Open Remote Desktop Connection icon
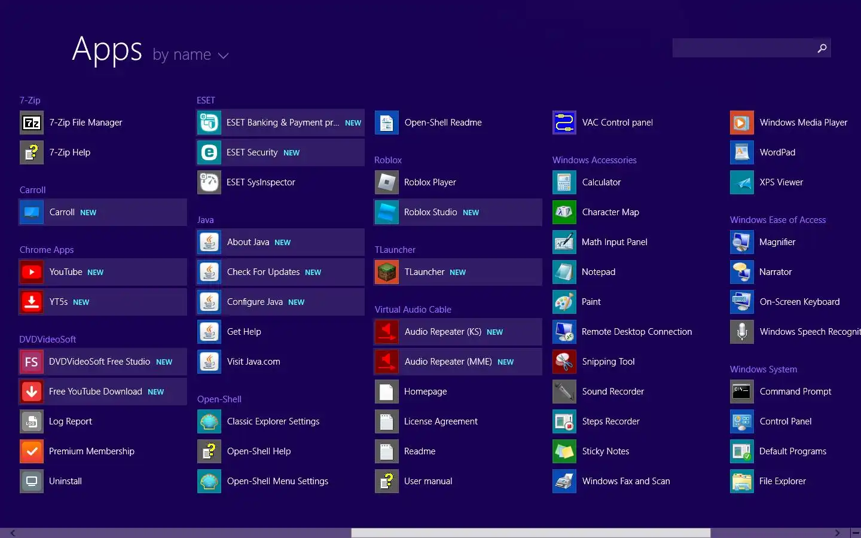 (x=564, y=332)
